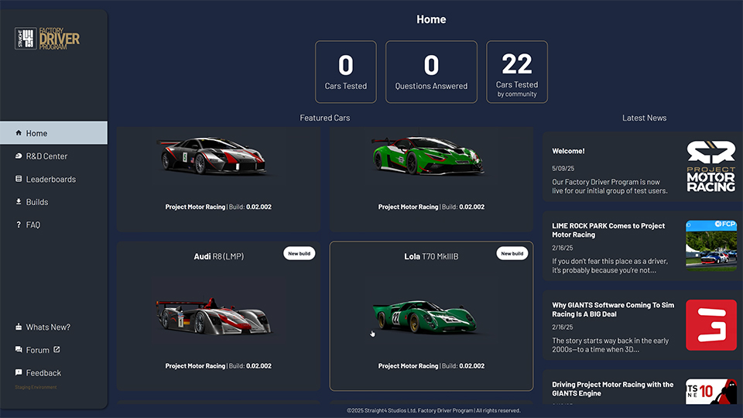743x418 pixels.
Task: Click the Cars Tested stat card
Action: pos(346,71)
